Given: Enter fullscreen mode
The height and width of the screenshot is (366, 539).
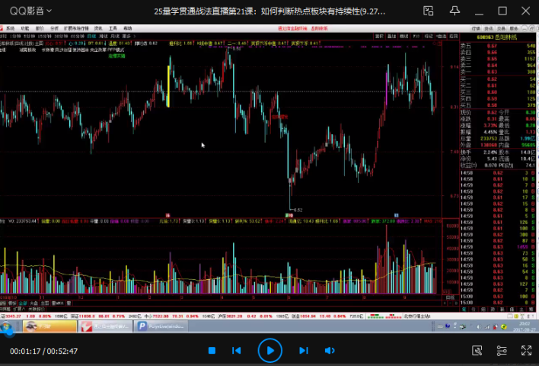Looking at the screenshot, I should tap(525, 351).
